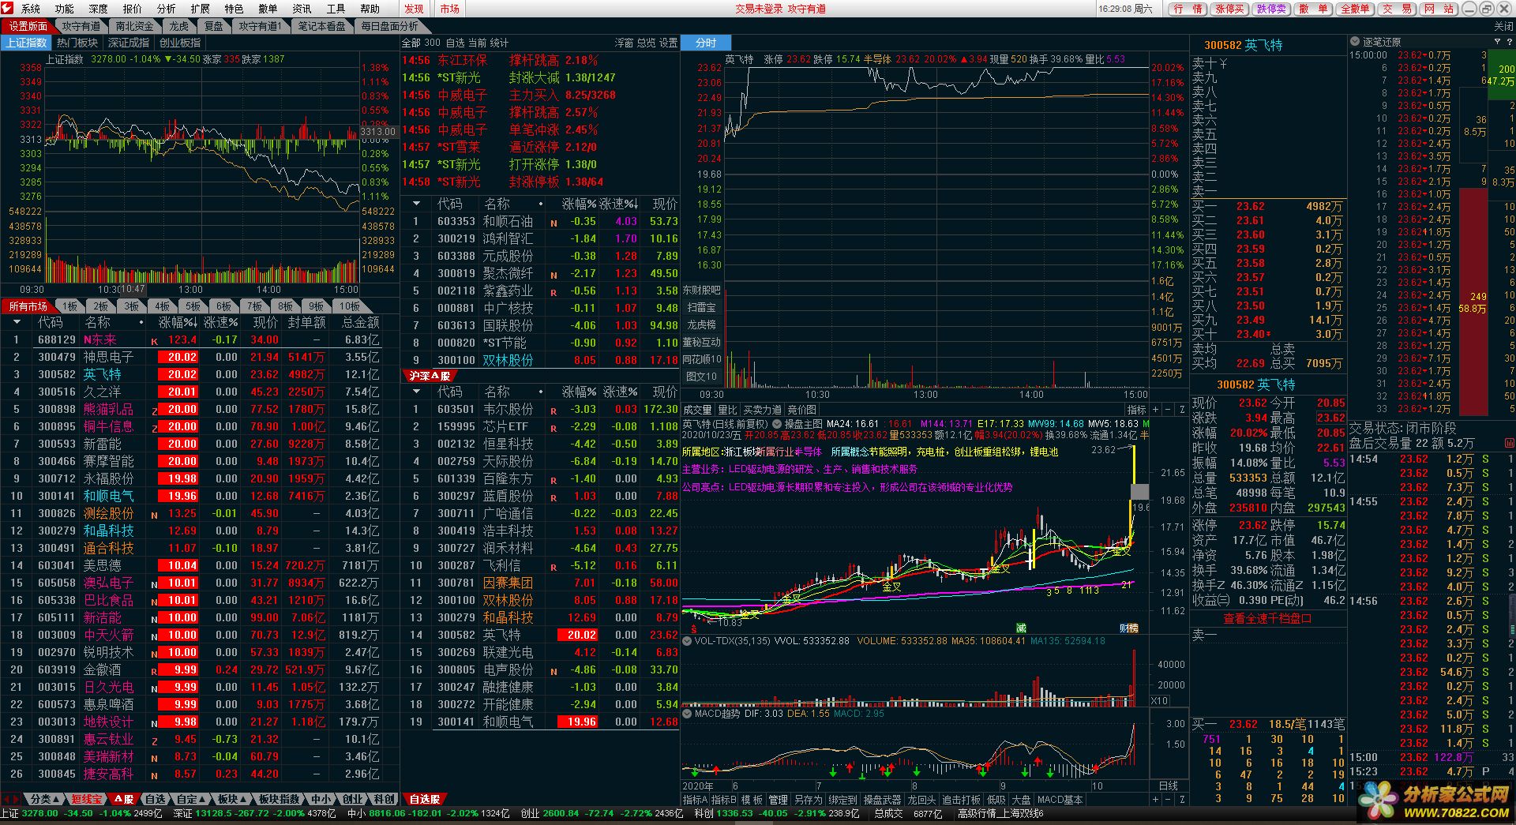Click 查看全速千档盘口 link

pos(1267,618)
